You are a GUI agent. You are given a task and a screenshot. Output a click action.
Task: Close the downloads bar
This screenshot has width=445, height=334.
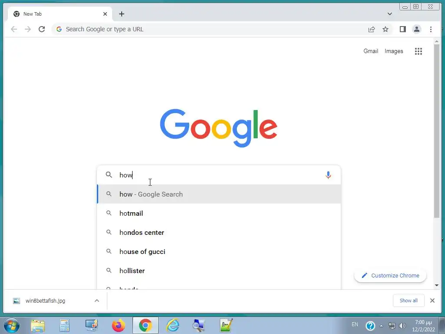tap(432, 301)
